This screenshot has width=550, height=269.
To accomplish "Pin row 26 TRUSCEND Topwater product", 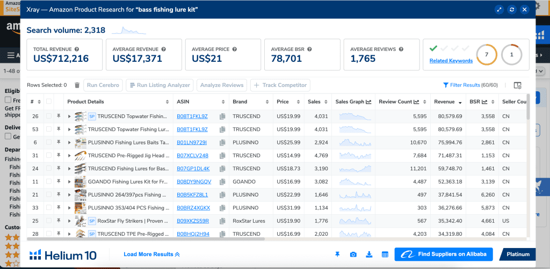I will 59,116.
